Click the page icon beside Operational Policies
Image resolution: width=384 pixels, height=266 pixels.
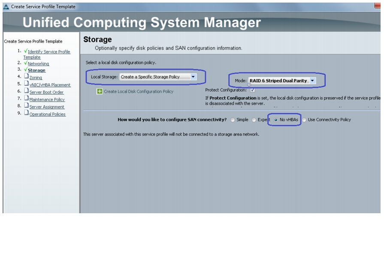point(26,113)
